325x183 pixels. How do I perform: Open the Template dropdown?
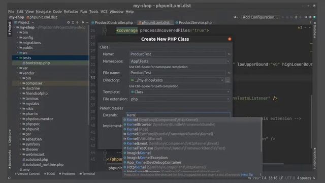pyautogui.click(x=180, y=92)
